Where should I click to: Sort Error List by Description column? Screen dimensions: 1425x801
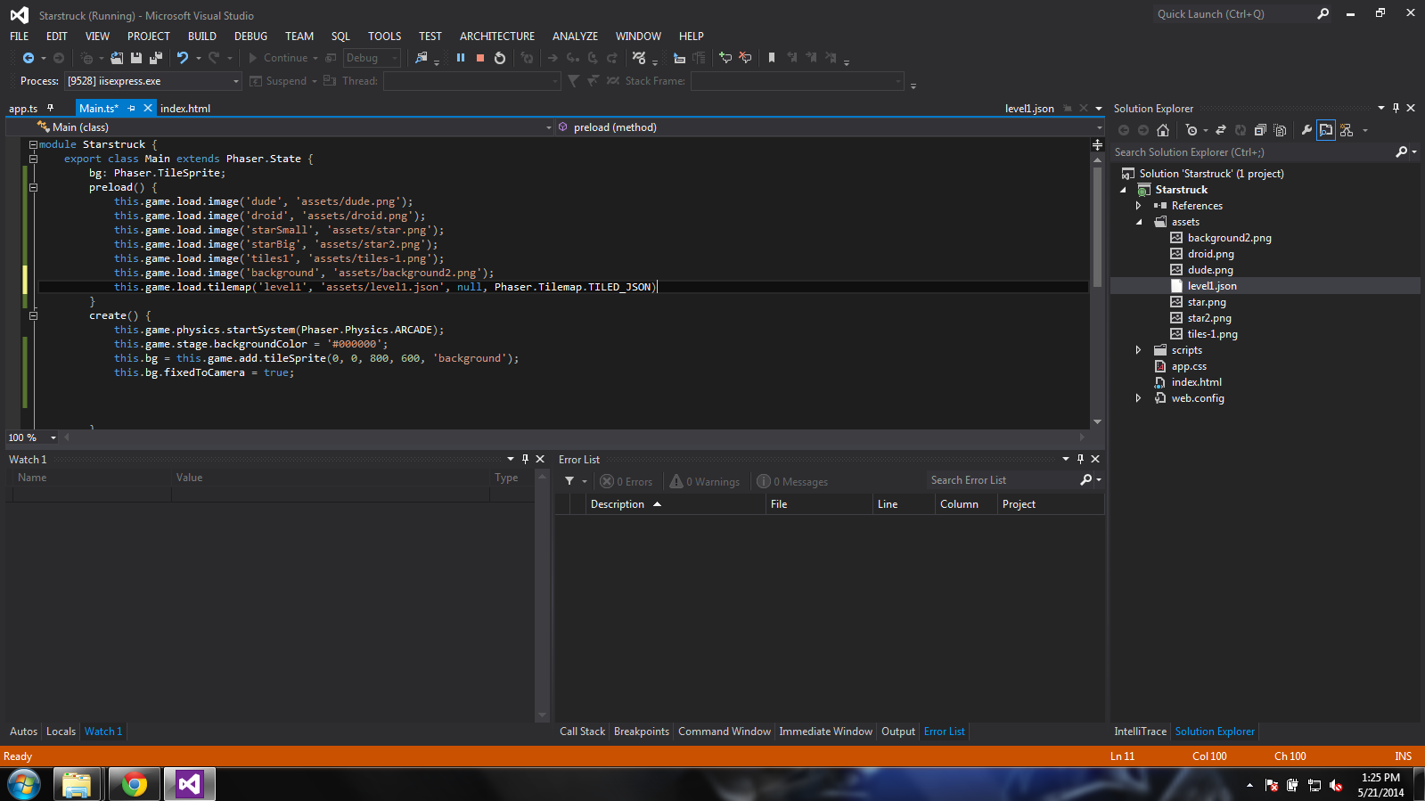pyautogui.click(x=675, y=504)
